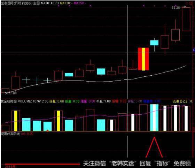Select the VOLUME value label
The image size is (195, 168).
pyautogui.click(x=33, y=101)
